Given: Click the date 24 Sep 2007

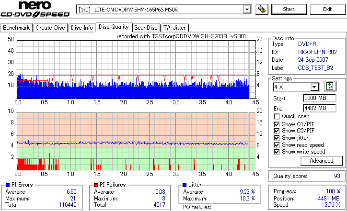Looking at the screenshot, I should (313, 60).
